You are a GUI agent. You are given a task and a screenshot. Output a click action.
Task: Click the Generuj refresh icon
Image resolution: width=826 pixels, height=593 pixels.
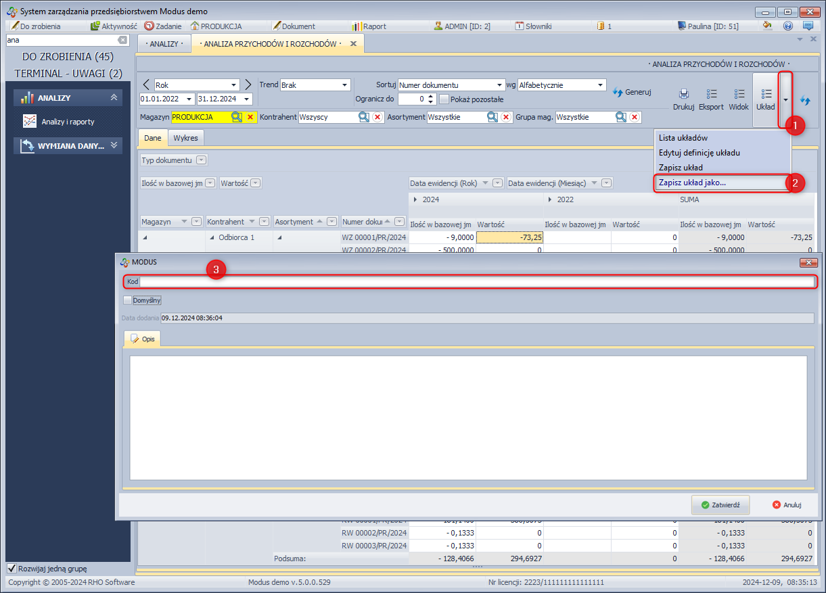(618, 92)
